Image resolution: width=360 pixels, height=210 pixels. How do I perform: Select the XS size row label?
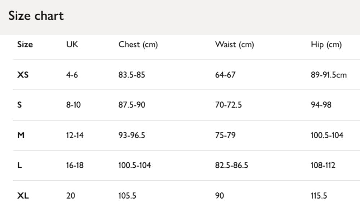point(23,75)
